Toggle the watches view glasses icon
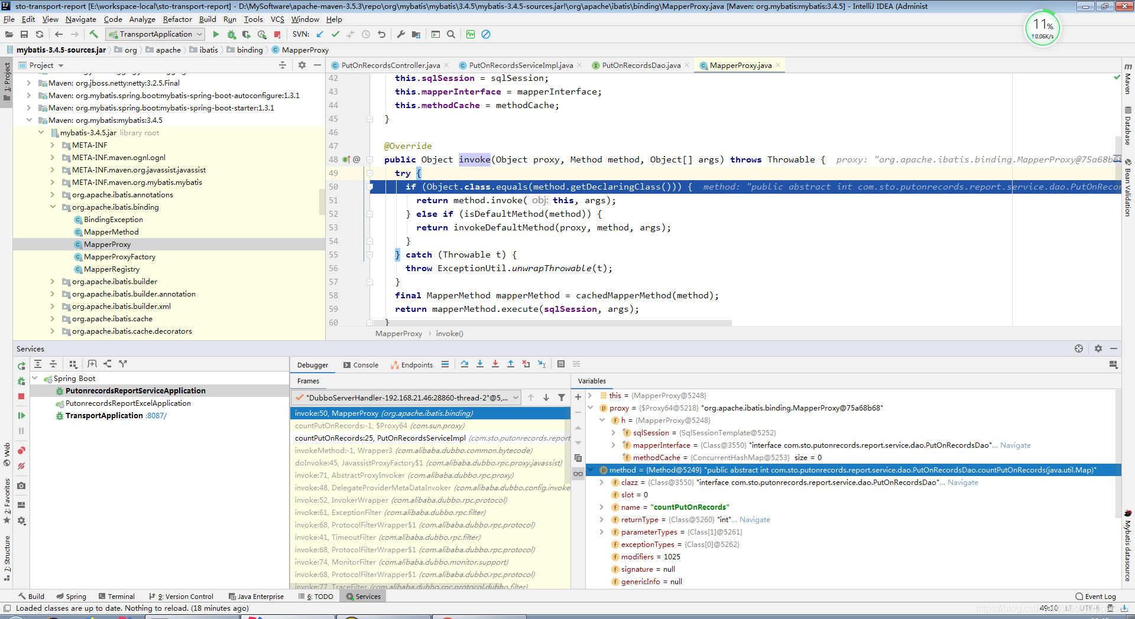This screenshot has width=1135, height=619. coord(578,474)
